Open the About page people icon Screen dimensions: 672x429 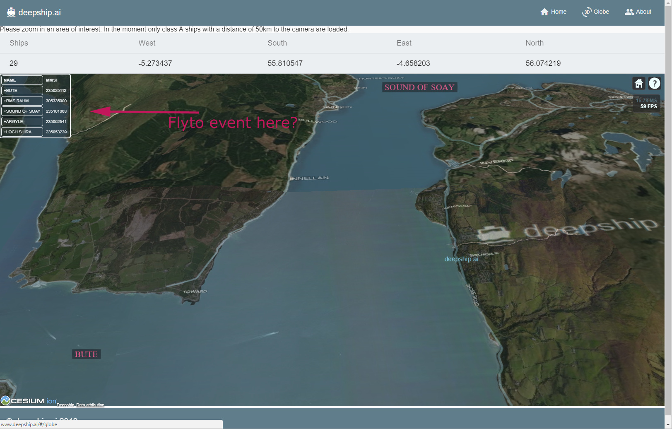point(629,12)
